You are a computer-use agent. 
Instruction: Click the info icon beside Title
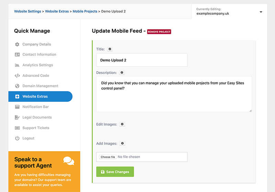(110, 49)
